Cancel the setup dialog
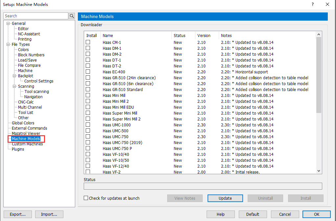This screenshot has height=221, width=336. click(x=285, y=214)
